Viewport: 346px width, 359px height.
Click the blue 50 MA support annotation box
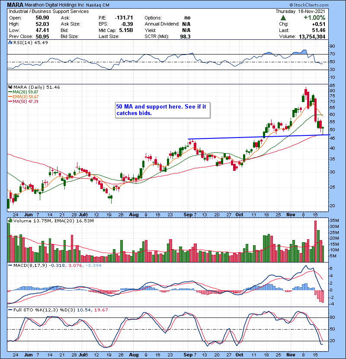click(163, 110)
